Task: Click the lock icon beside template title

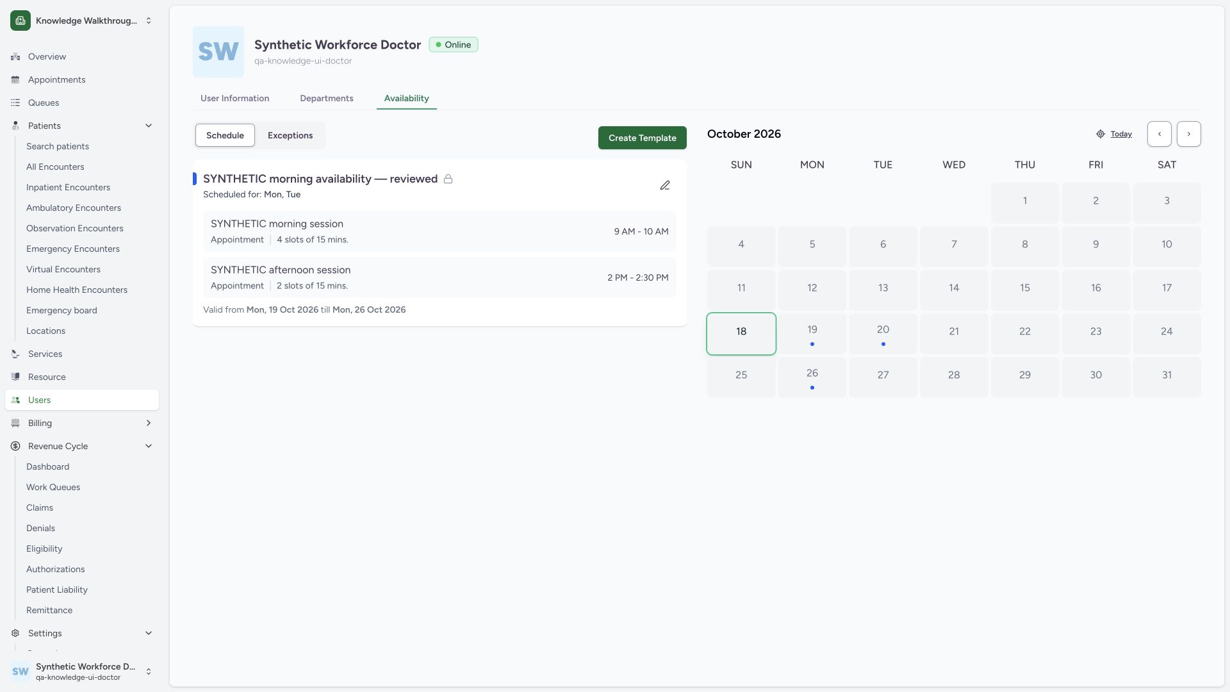Action: (x=448, y=179)
